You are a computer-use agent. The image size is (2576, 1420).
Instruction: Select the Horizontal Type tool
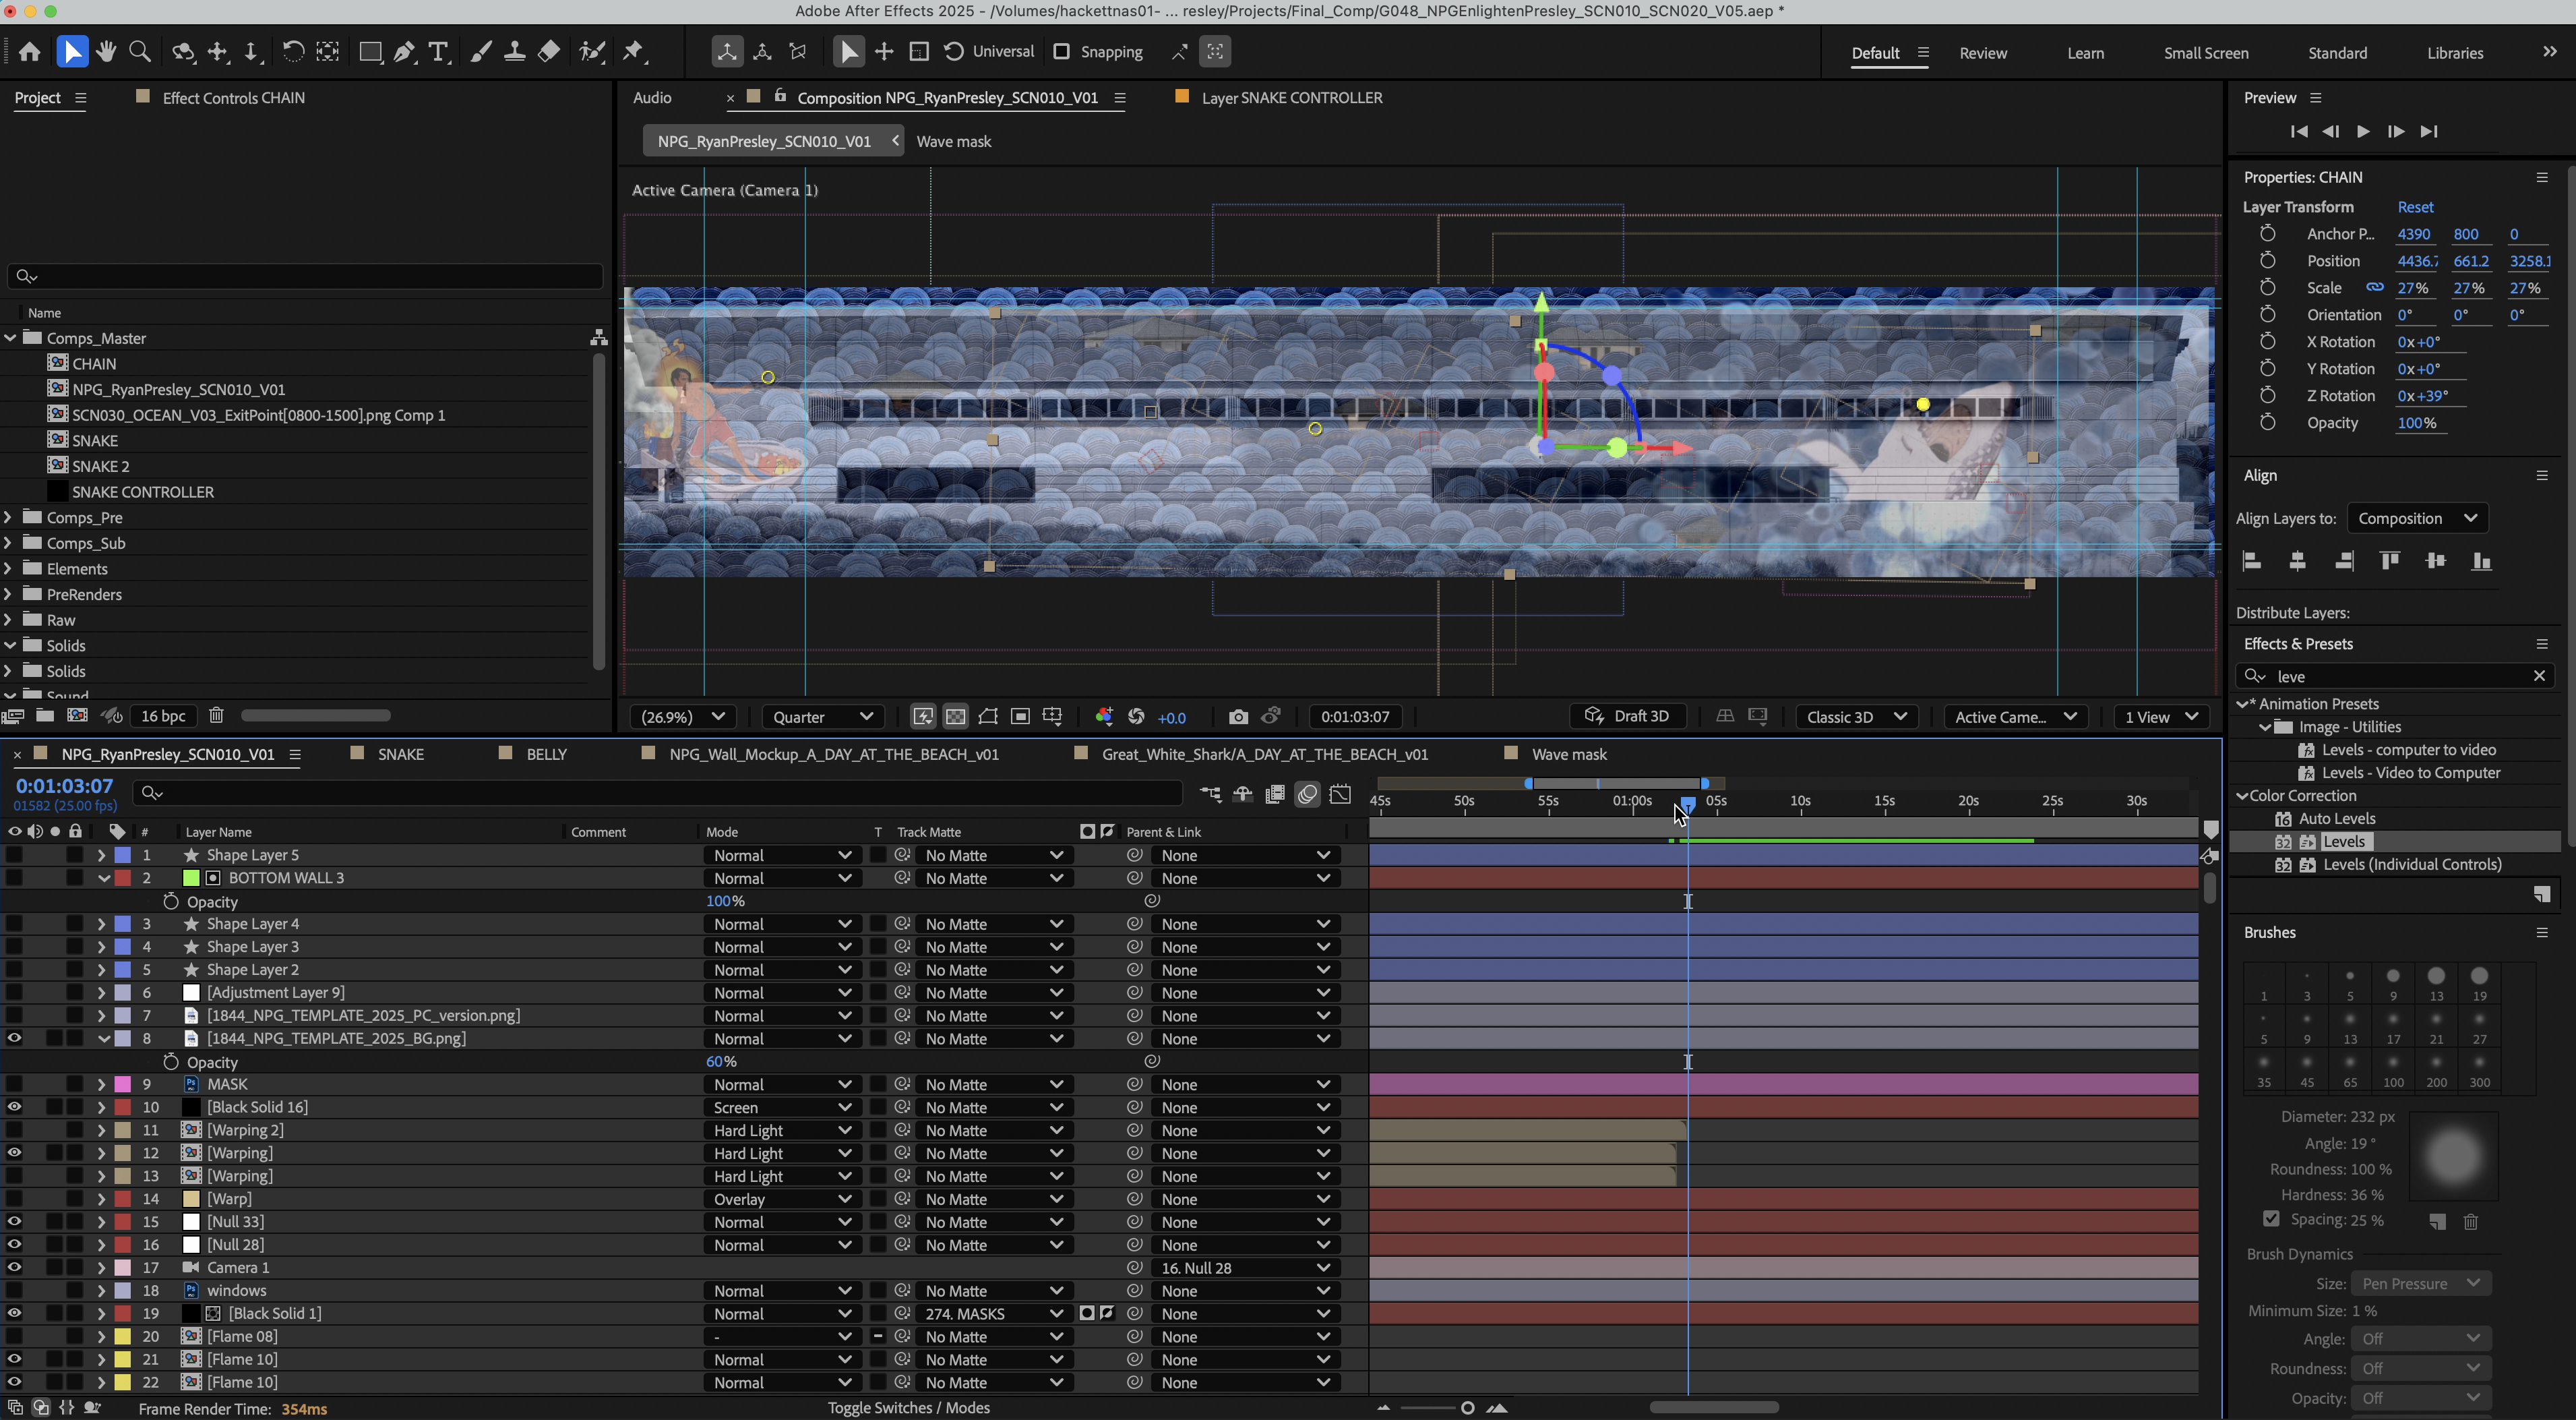click(x=438, y=51)
